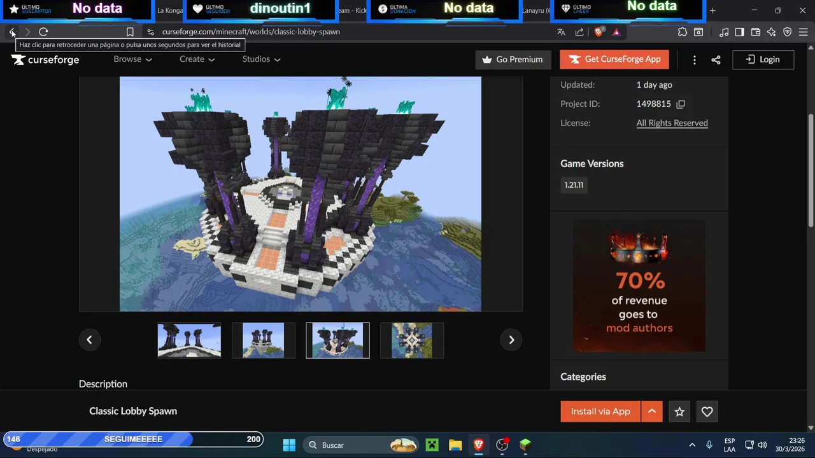Expand install options chevron beside Install via App
The height and width of the screenshot is (458, 815).
[652, 412]
